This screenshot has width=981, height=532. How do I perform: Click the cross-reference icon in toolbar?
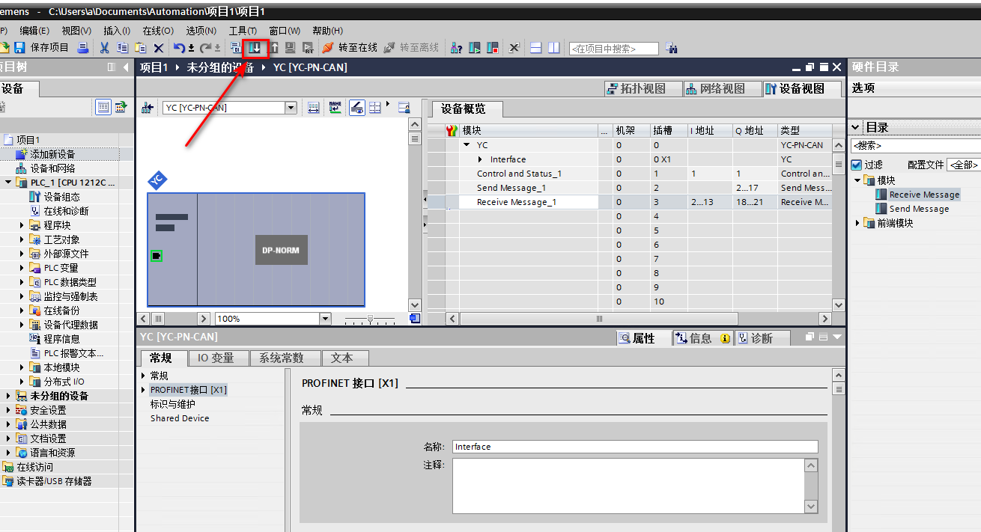[x=514, y=48]
